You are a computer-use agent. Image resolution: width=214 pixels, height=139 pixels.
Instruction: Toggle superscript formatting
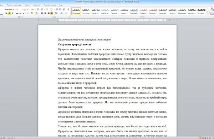click(23, 13)
